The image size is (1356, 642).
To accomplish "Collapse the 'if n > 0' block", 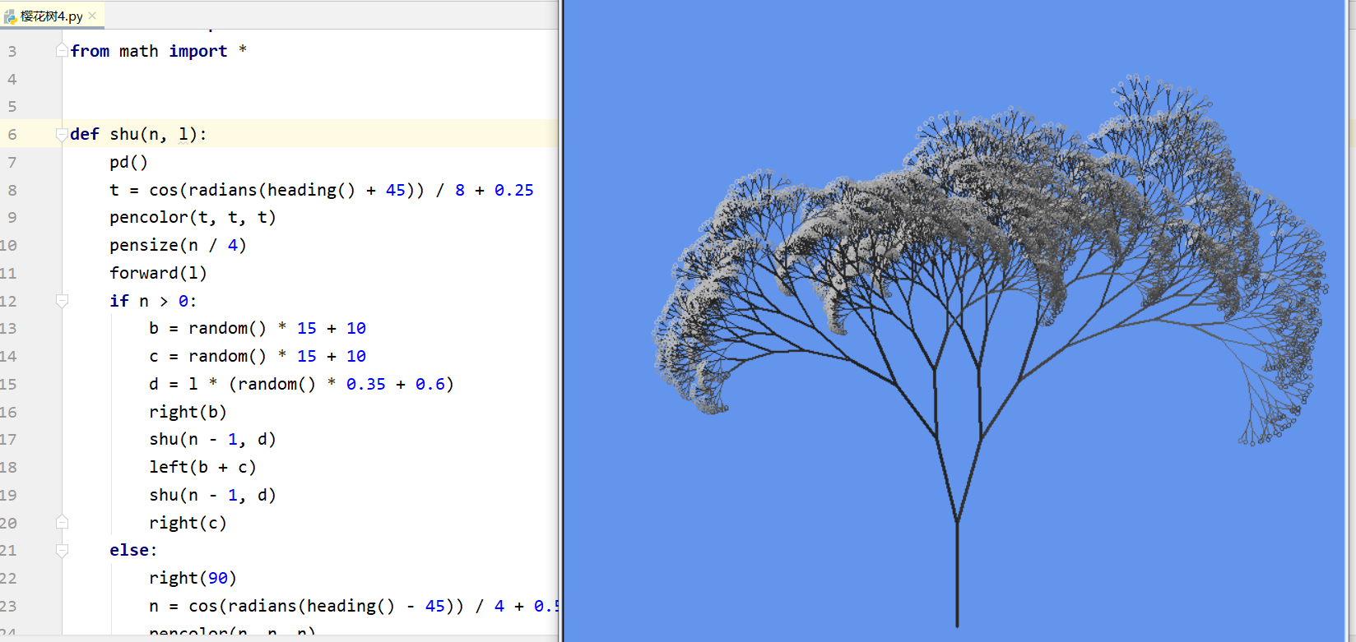I will [x=62, y=301].
